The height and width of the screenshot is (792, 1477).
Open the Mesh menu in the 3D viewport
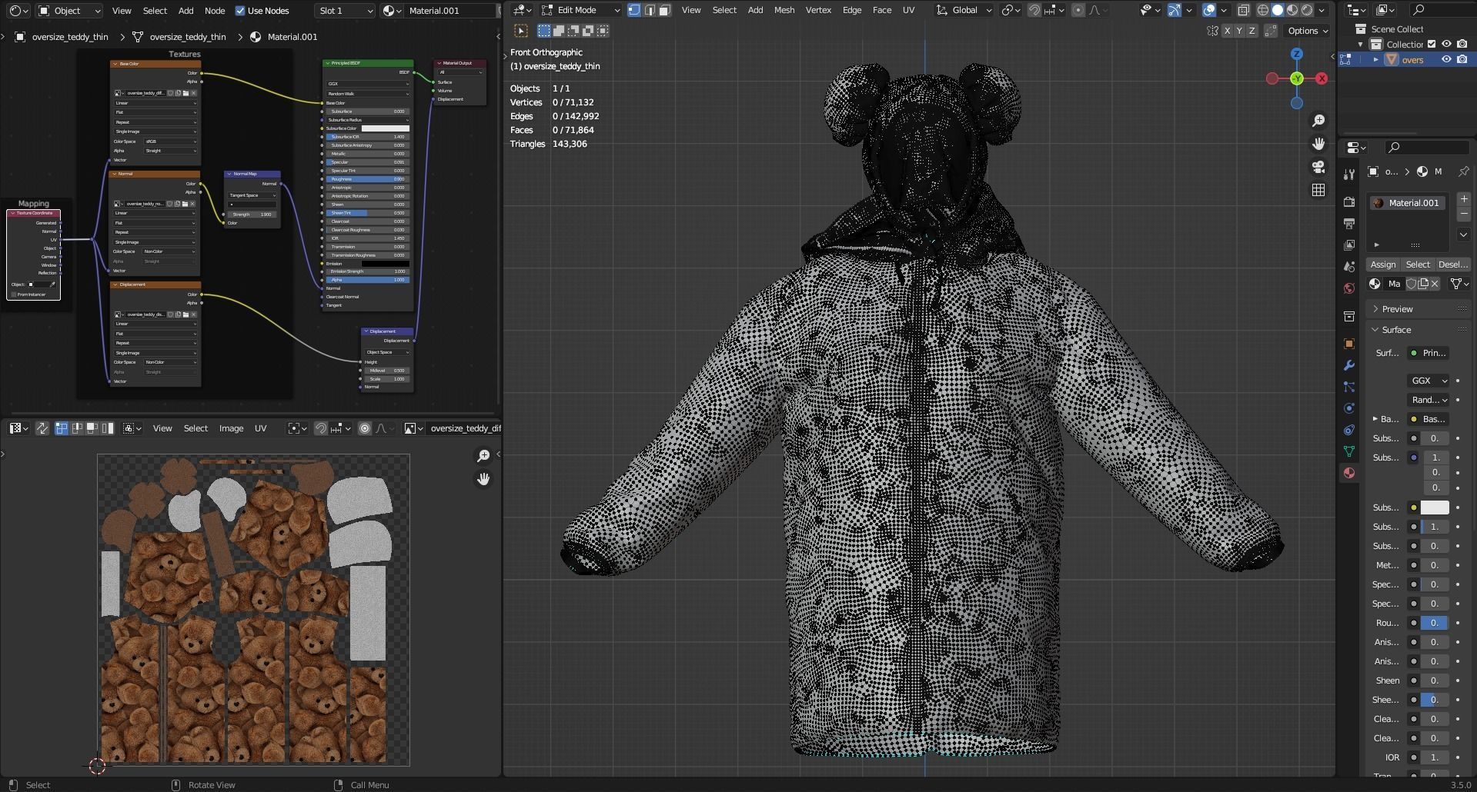click(x=784, y=10)
